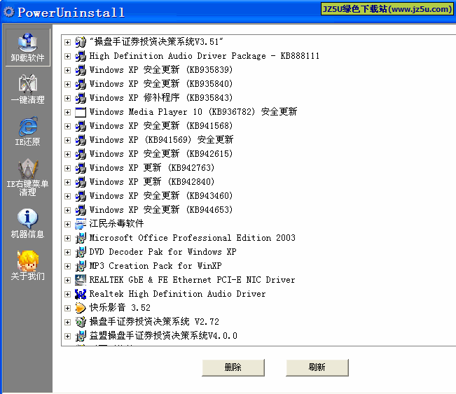
Task: Click icon of 快乐影音 3.52 entry
Action: point(81,308)
